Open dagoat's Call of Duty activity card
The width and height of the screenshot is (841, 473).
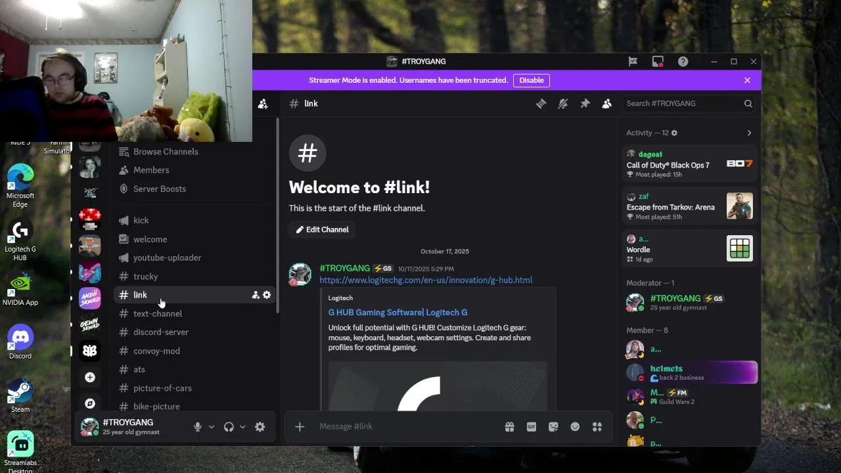point(689,164)
